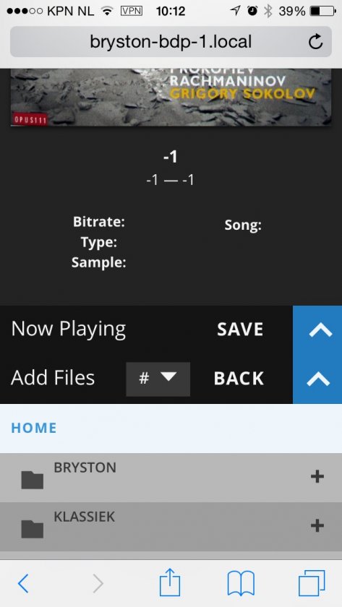Open the bookmarks book icon
Viewport: 342px width, 607px height.
[x=241, y=583]
